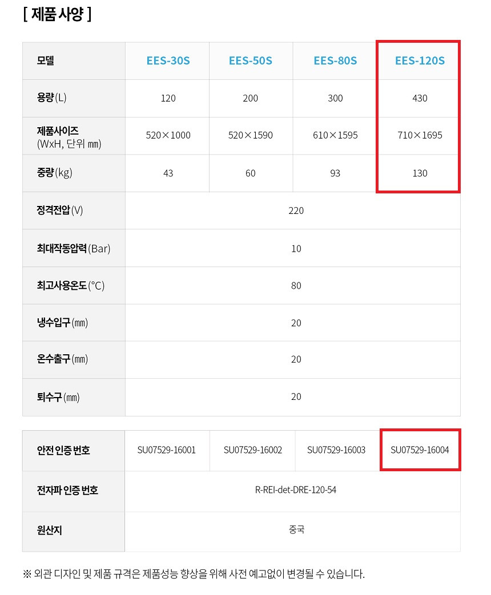Click the 130 kg weight cell

point(420,173)
